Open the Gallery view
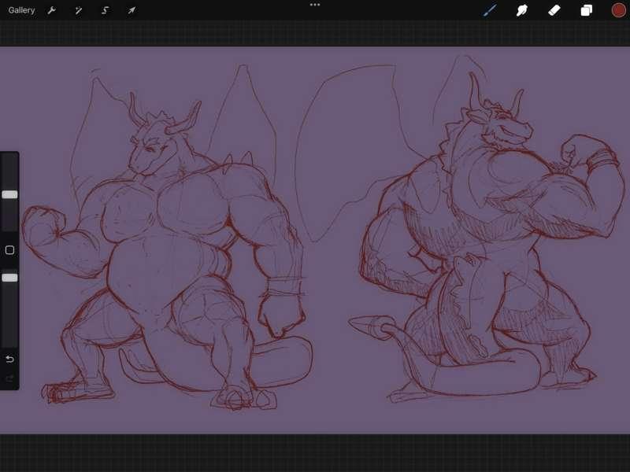 point(21,10)
